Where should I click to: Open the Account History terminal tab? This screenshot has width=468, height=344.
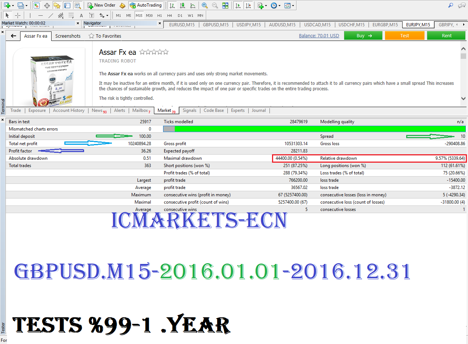[69, 110]
